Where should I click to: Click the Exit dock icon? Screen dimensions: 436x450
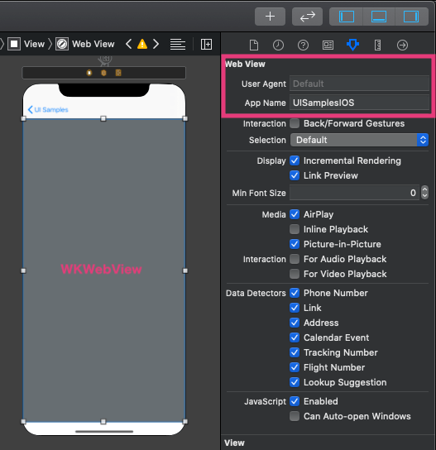click(x=118, y=73)
